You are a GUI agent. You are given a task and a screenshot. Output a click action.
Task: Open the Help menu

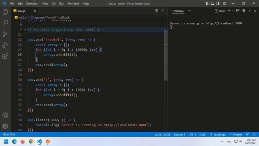(x=85, y=4)
